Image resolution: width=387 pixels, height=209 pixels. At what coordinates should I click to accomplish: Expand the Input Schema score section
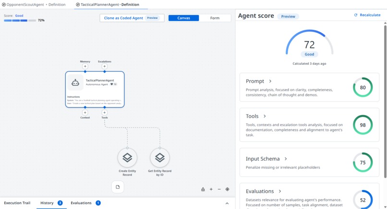pyautogui.click(x=286, y=159)
